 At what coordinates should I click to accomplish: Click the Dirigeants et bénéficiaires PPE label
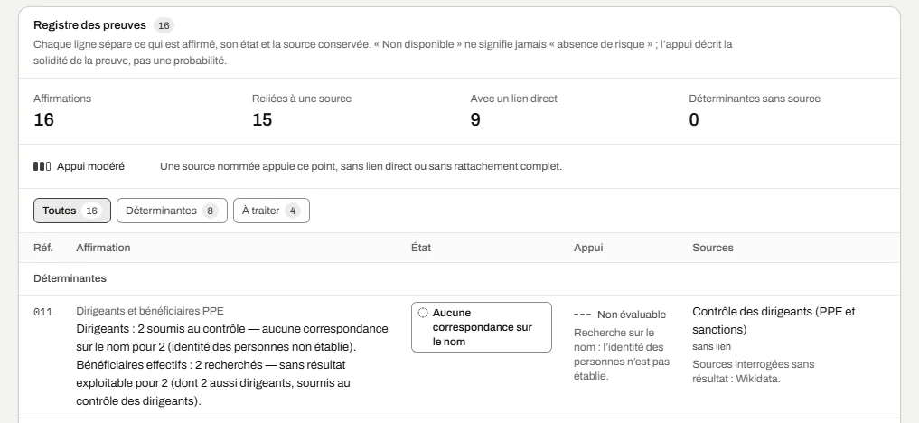click(x=150, y=311)
